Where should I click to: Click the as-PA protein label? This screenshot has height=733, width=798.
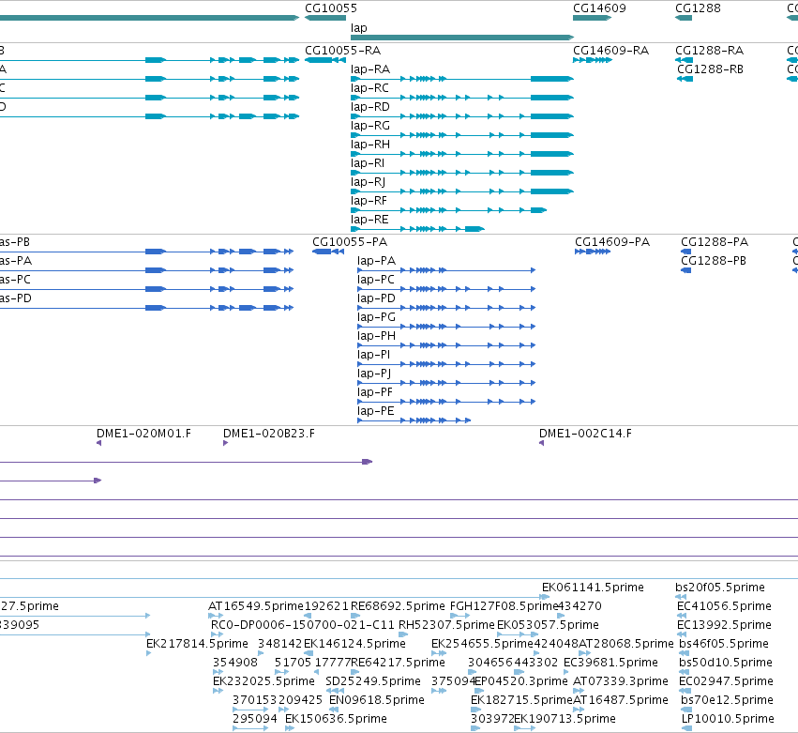pos(16,261)
